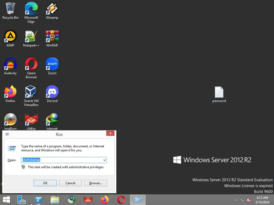Select the Microsoft Edge desktop shortcut

(31, 13)
